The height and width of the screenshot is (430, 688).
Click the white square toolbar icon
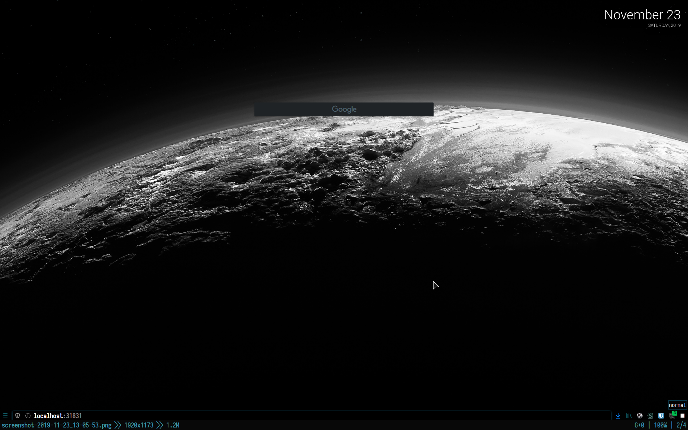(683, 416)
